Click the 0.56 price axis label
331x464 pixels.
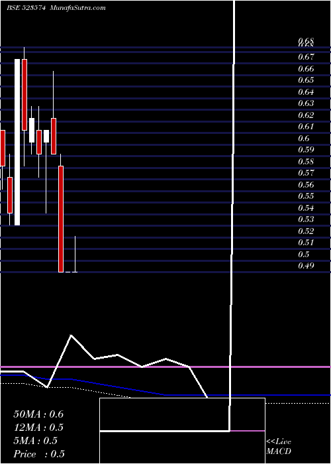(306, 185)
